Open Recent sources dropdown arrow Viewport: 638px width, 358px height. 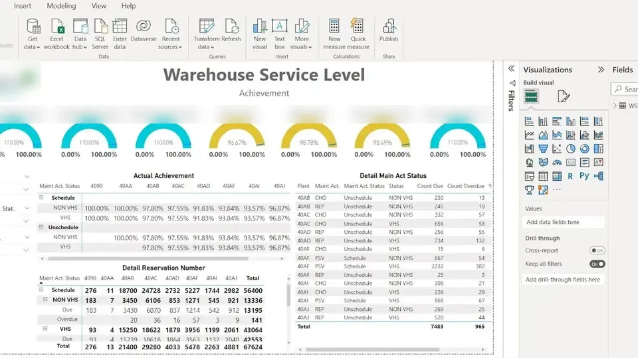[x=180, y=47]
